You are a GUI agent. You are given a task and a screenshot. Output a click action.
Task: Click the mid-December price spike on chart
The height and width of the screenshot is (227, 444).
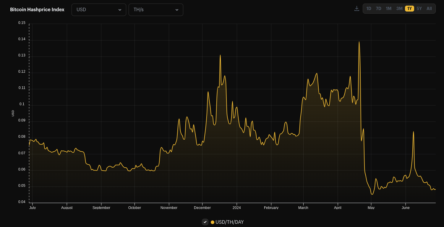click(220, 55)
